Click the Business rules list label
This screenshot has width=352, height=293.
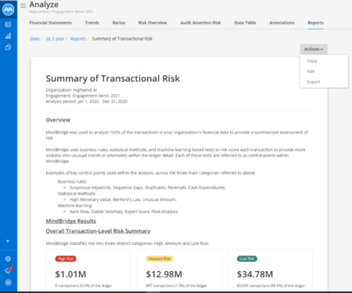tap(72, 182)
